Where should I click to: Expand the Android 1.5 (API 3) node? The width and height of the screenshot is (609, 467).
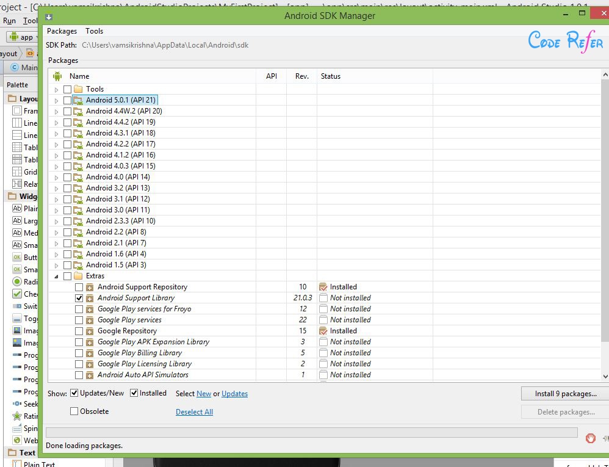56,266
